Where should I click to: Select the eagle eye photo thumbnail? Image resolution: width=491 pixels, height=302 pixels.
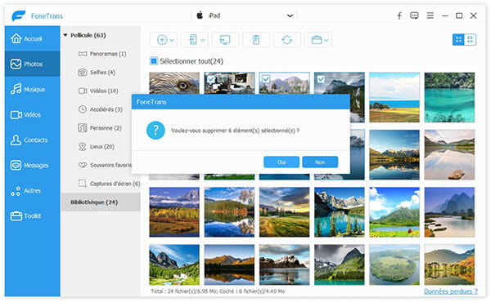[174, 83]
